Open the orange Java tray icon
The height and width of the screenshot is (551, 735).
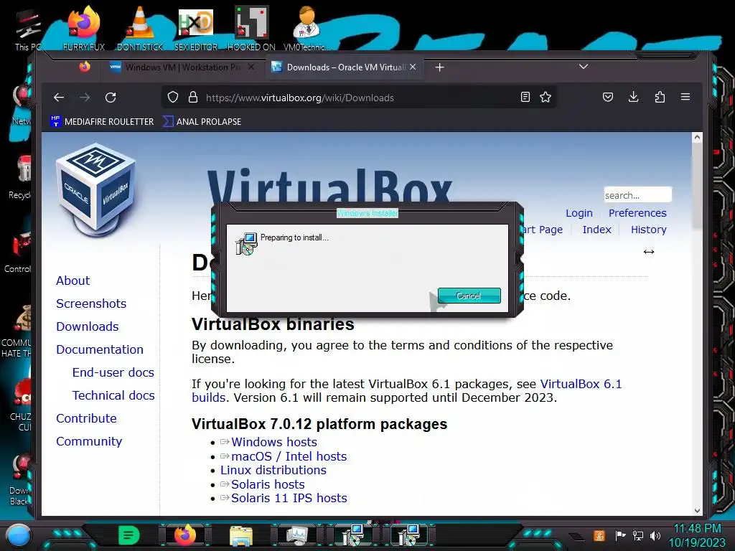coord(599,535)
